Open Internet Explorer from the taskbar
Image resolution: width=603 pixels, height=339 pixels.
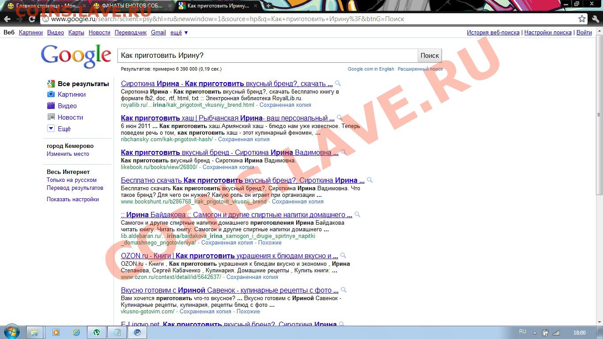point(76,332)
